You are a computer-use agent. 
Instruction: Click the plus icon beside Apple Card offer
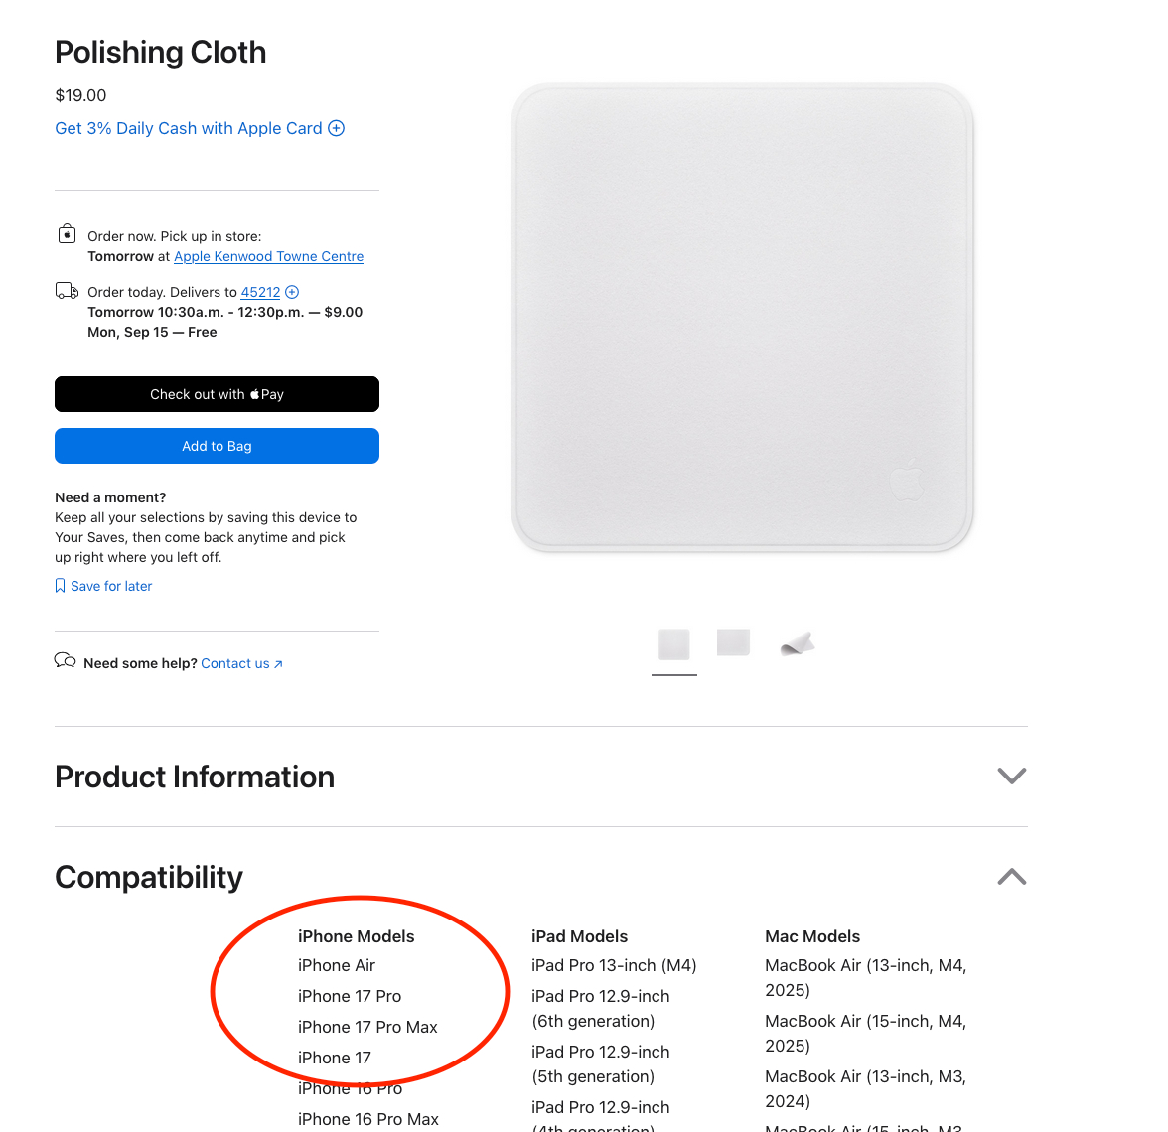coord(337,128)
